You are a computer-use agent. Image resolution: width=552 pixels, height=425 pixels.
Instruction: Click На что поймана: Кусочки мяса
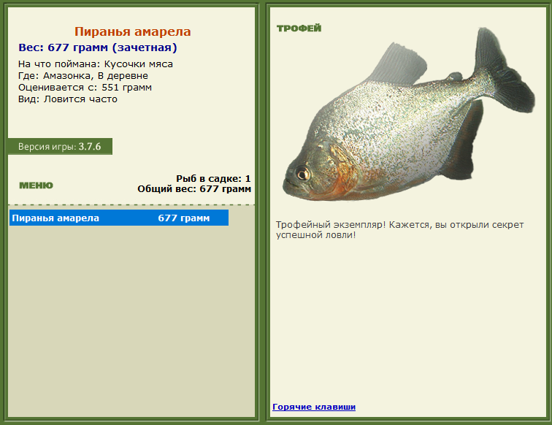pyautogui.click(x=96, y=64)
